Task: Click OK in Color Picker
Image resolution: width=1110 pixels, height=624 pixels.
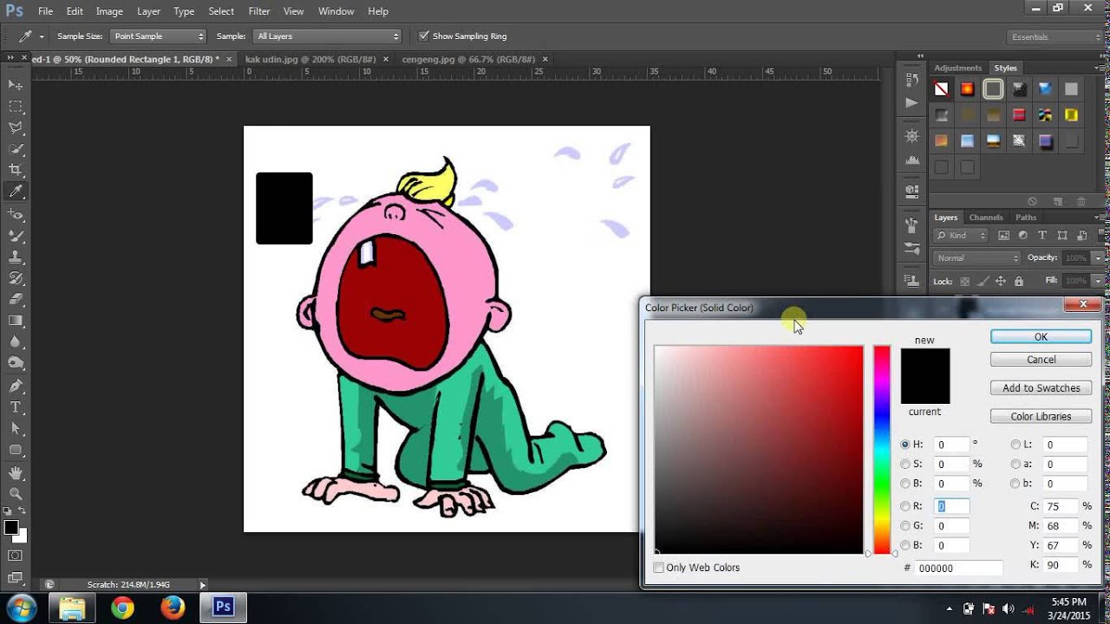Action: click(1041, 337)
